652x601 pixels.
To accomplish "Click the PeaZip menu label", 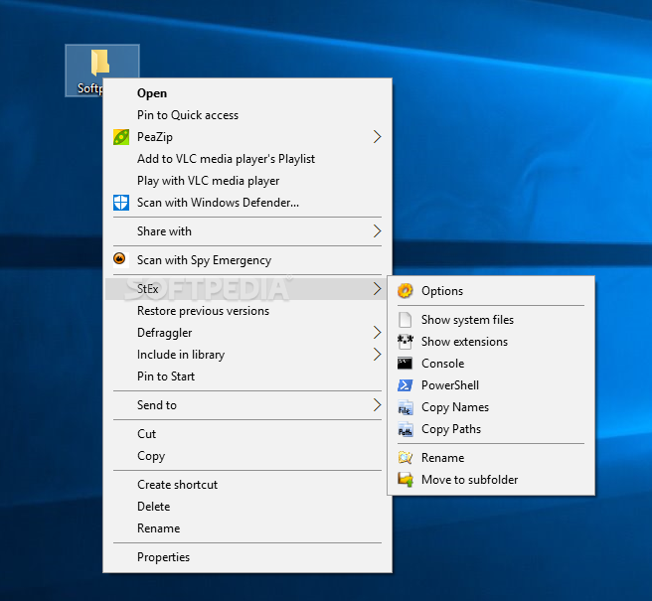I will [x=155, y=137].
